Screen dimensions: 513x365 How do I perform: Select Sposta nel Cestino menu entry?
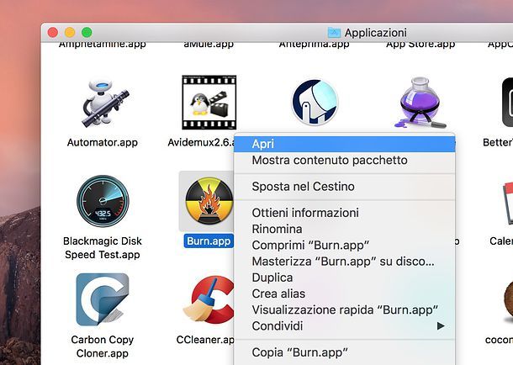345,187
